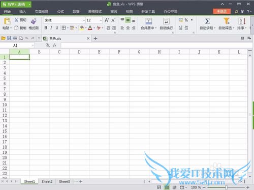Add a new document tab
The height and width of the screenshot is (190, 254).
[96, 38]
